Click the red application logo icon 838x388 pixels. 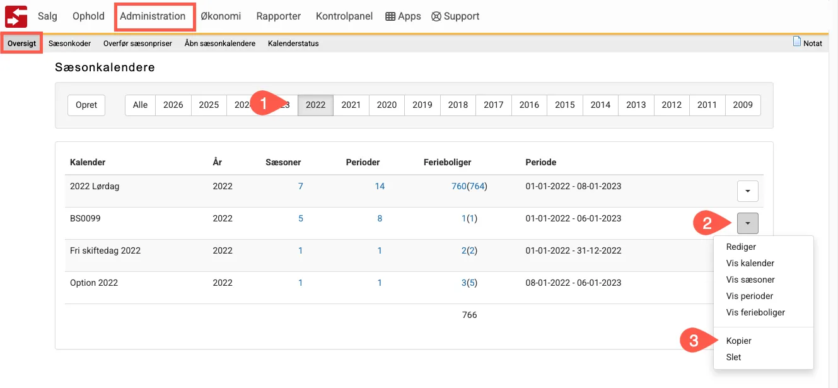pos(16,16)
